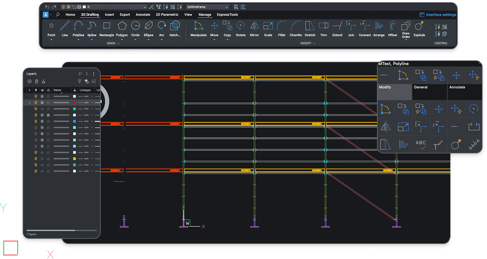This screenshot has width=487, height=259.
Task: Click the Redo arrow in the top toolbar
Action: click(x=54, y=7)
